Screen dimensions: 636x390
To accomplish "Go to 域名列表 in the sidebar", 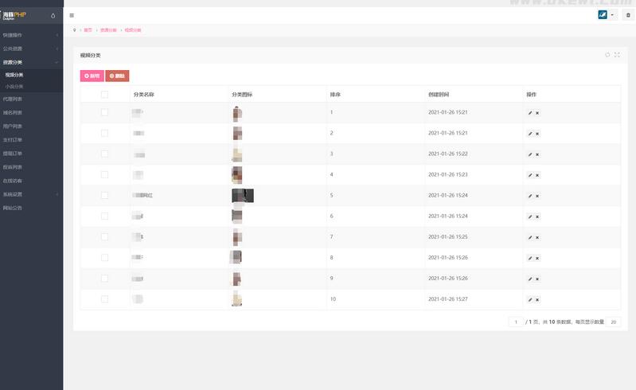I will [13, 112].
